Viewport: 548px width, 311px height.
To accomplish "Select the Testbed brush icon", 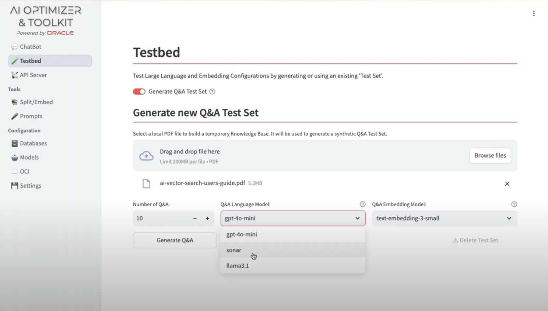I will click(15, 61).
